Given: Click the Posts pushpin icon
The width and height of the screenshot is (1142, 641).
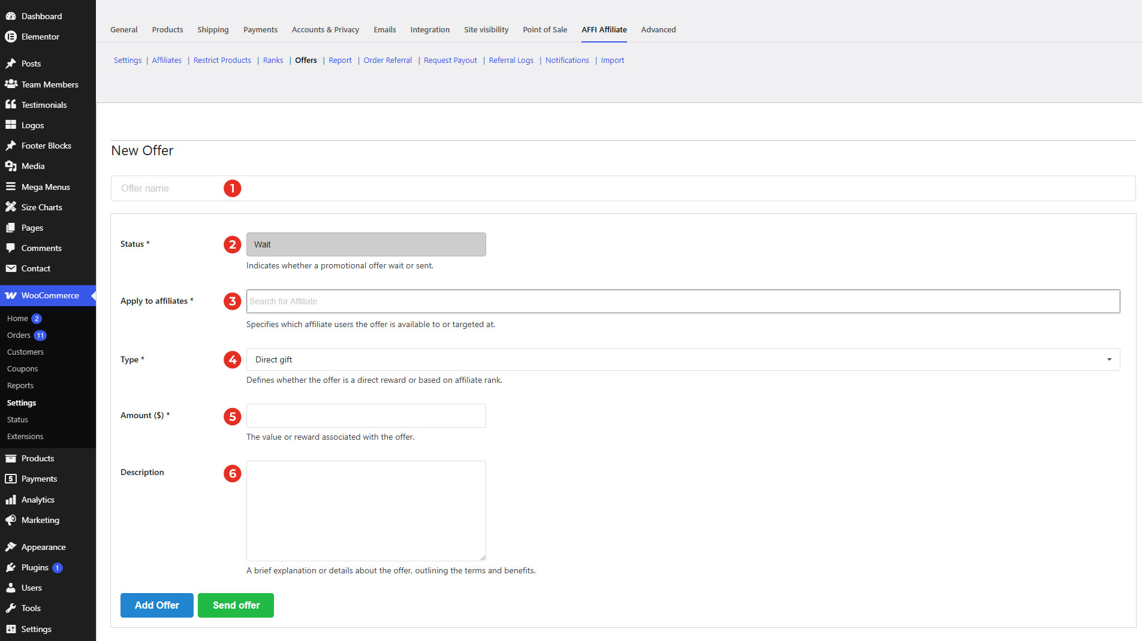Looking at the screenshot, I should [11, 64].
